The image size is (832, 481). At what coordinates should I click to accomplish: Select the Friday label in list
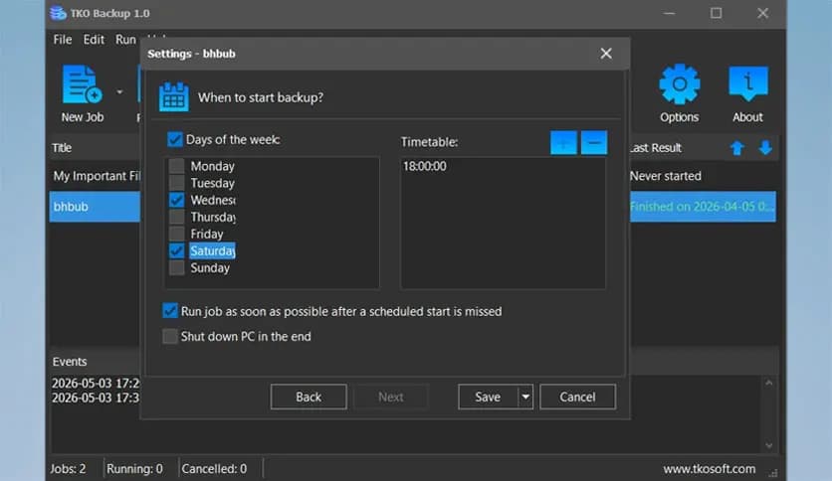click(207, 234)
